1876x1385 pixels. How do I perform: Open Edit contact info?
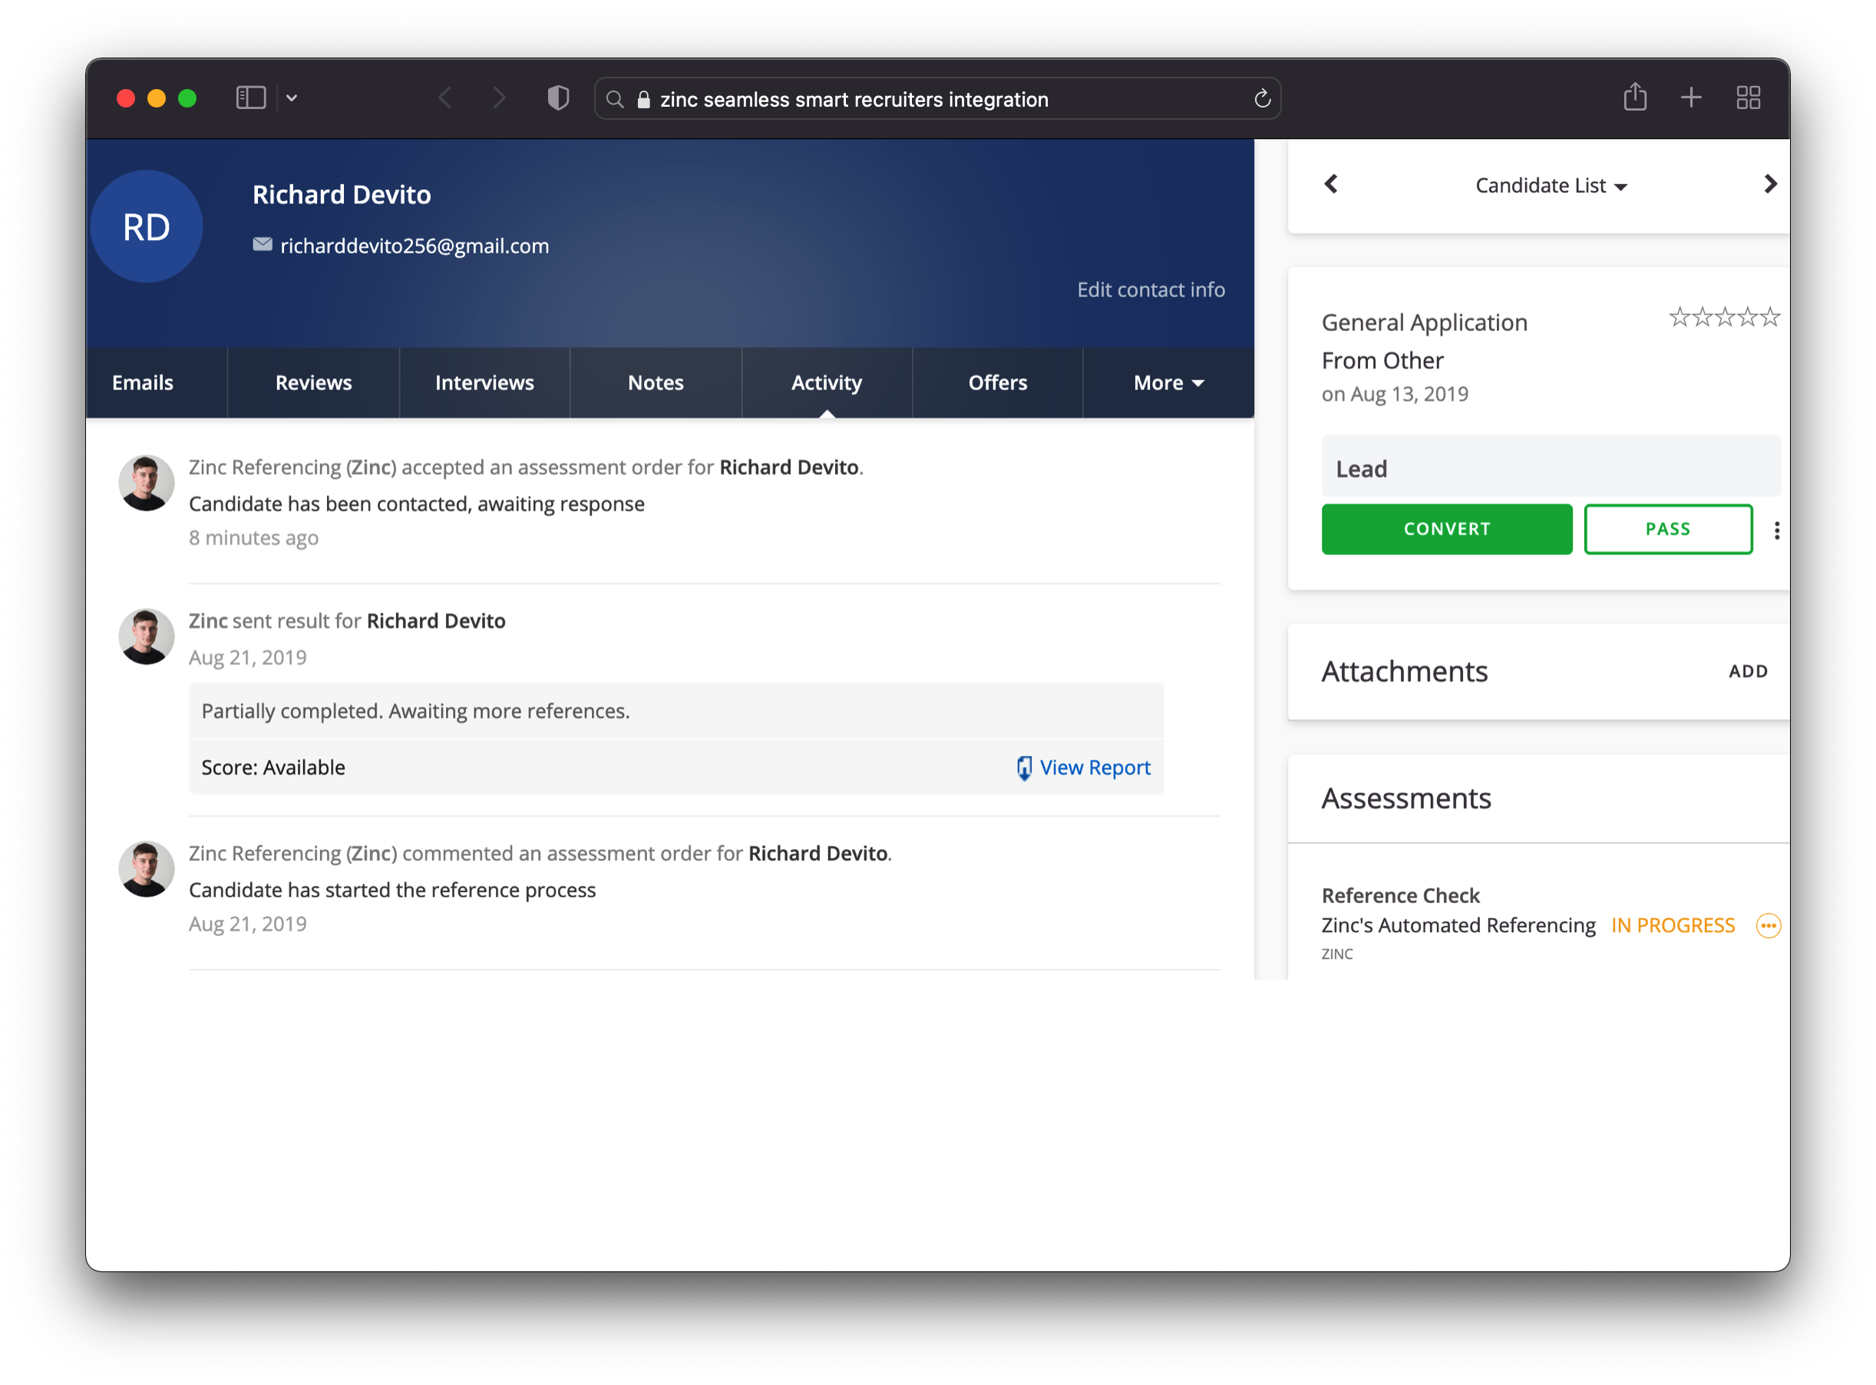click(x=1151, y=289)
